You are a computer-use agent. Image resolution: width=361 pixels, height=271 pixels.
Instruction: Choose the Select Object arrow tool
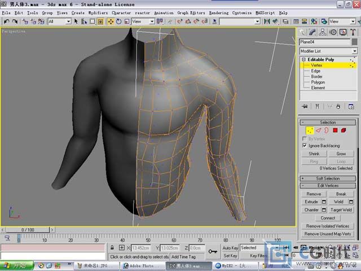pos(76,21)
